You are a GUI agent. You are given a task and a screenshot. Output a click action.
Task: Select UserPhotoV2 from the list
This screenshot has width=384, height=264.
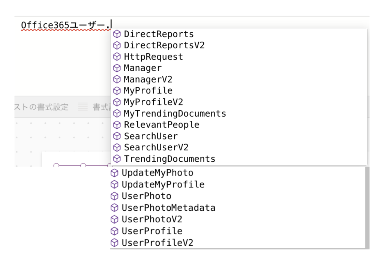[151, 219]
